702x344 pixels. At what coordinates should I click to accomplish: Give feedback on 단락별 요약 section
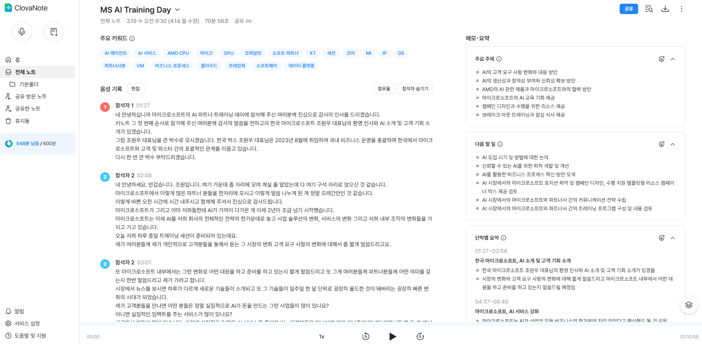tap(662, 238)
